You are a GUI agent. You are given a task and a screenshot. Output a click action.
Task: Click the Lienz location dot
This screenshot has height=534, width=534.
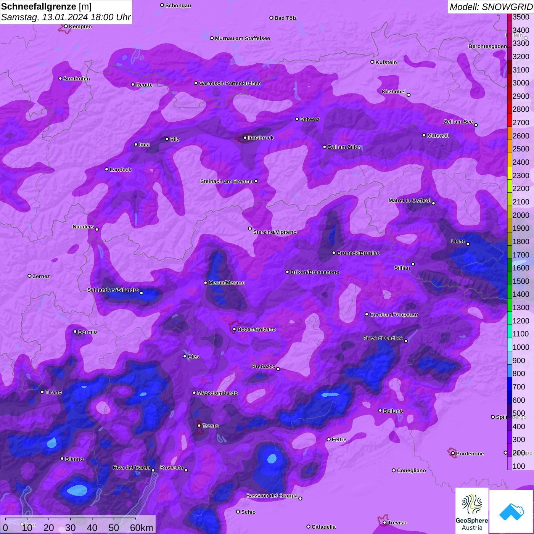coord(468,244)
